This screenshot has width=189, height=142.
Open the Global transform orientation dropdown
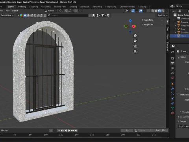[x=50, y=11]
